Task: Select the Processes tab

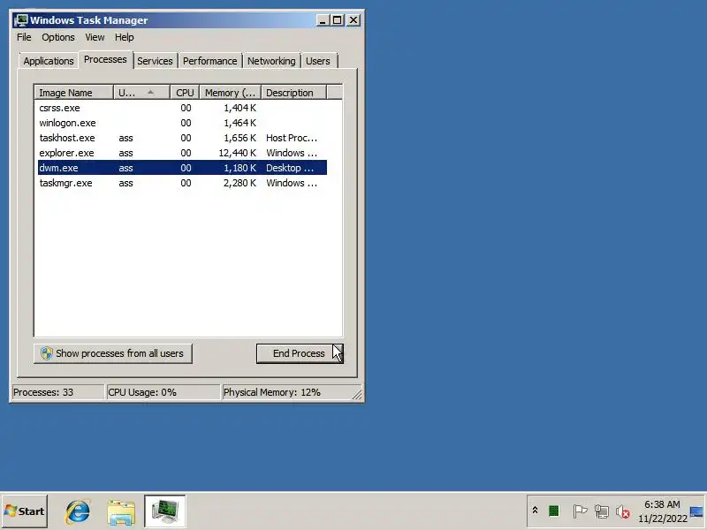Action: (105, 59)
